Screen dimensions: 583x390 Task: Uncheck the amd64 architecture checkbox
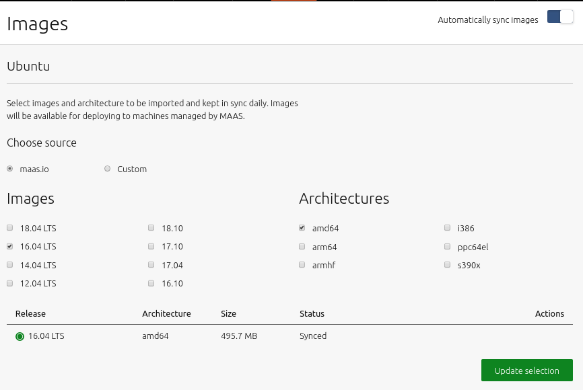coord(302,228)
